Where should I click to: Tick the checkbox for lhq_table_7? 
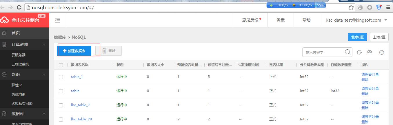click(61, 105)
